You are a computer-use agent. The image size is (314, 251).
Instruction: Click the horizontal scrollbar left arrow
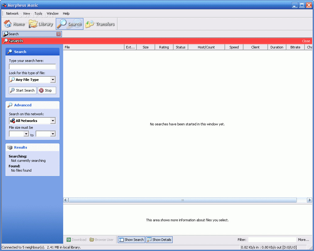pos(66,200)
